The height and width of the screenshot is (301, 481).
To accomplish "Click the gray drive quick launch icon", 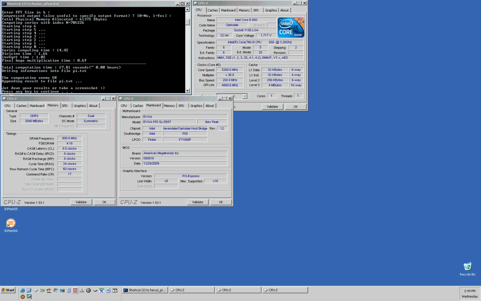I will 95,290.
